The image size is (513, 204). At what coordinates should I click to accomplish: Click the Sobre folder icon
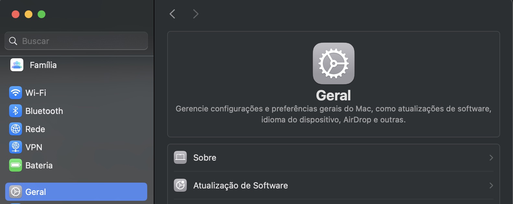(180, 157)
